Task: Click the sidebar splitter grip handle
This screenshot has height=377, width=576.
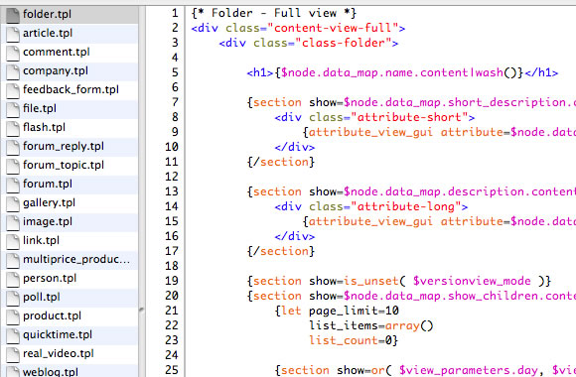Action: (142, 310)
